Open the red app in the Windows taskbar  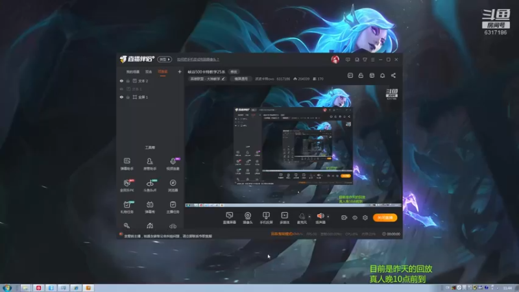tap(38, 288)
